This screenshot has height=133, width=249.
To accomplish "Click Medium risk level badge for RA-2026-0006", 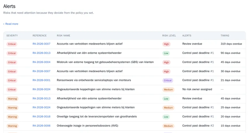I will pos(168,126).
